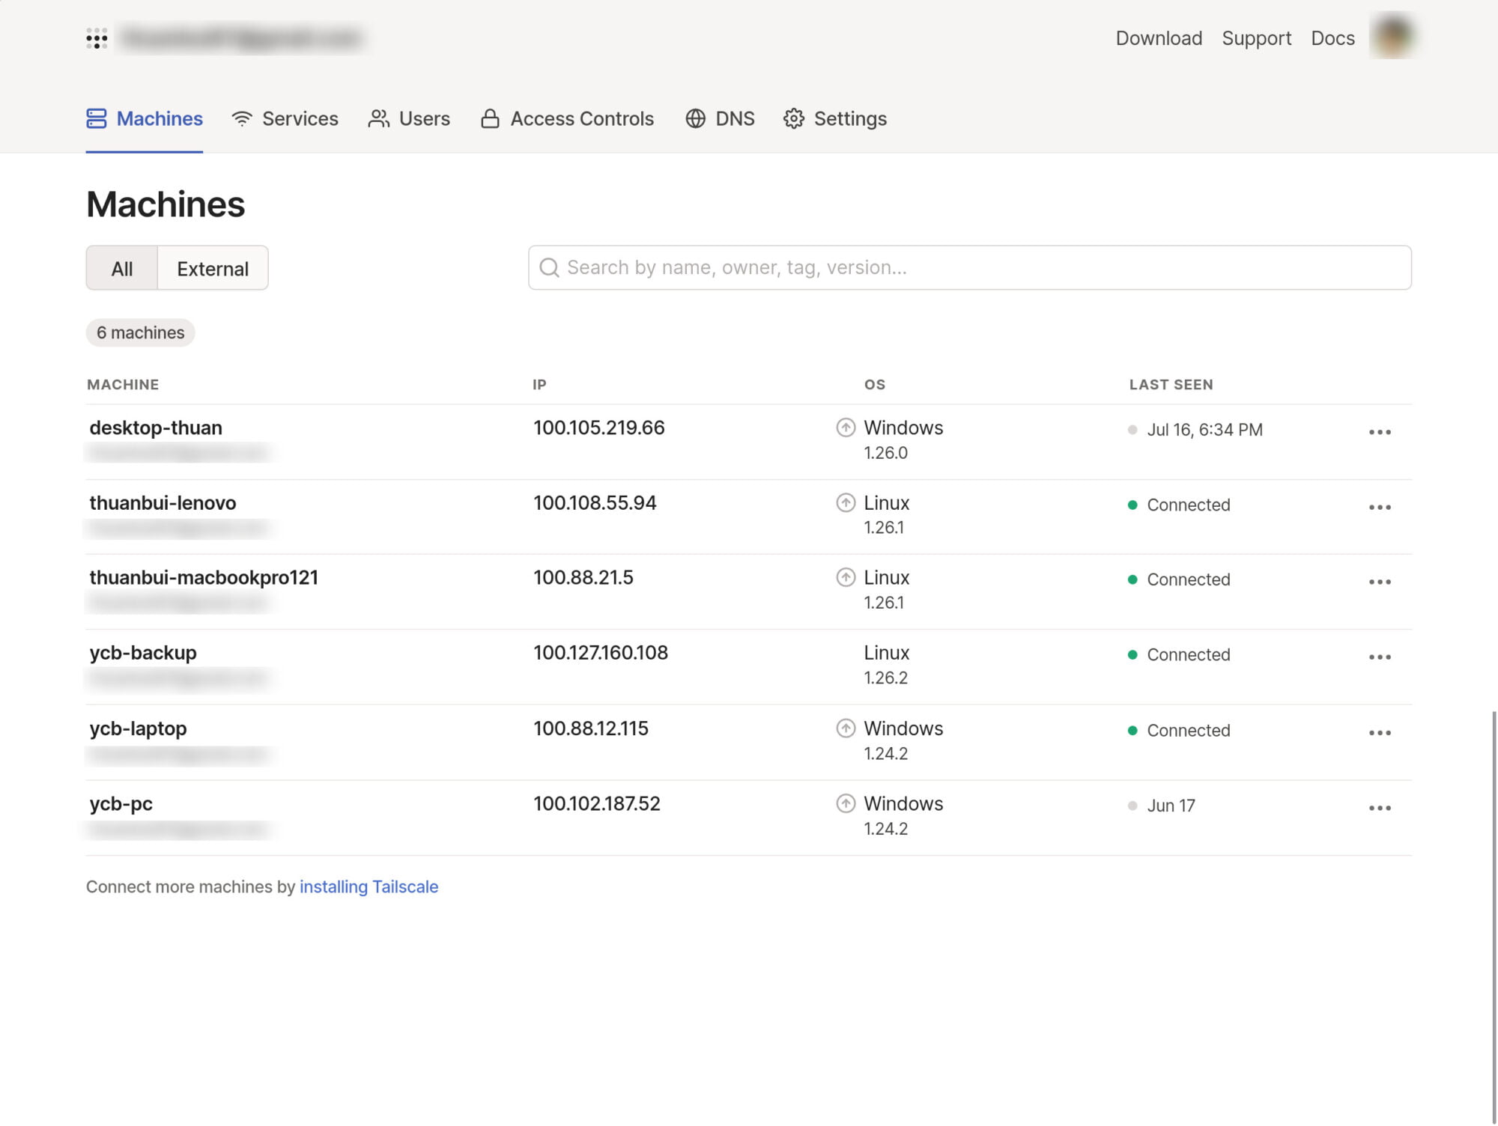Click the update icon next to ycb-pc Windows
The width and height of the screenshot is (1498, 1126).
[x=846, y=803]
